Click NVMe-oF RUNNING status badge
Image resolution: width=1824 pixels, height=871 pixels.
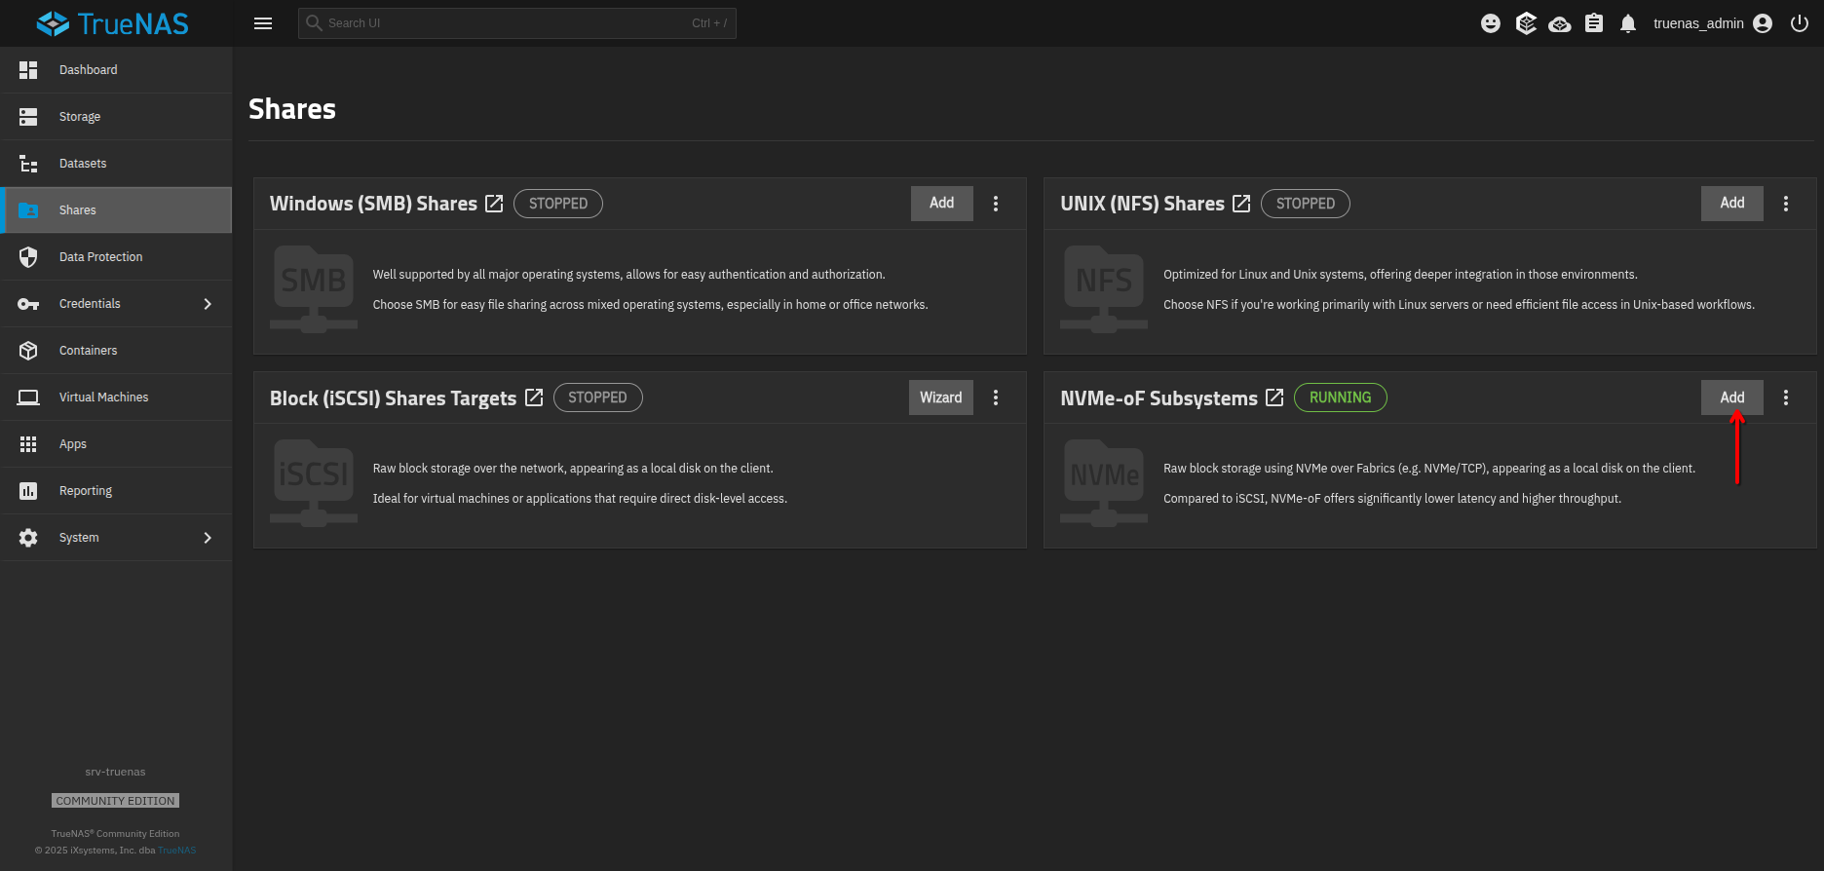point(1340,398)
